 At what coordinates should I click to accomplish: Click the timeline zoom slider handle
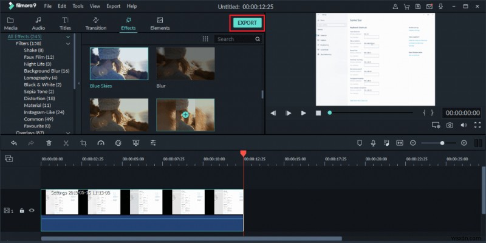coord(442,143)
